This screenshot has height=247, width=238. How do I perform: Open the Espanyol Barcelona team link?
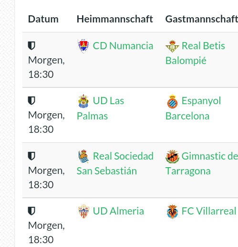[193, 108]
